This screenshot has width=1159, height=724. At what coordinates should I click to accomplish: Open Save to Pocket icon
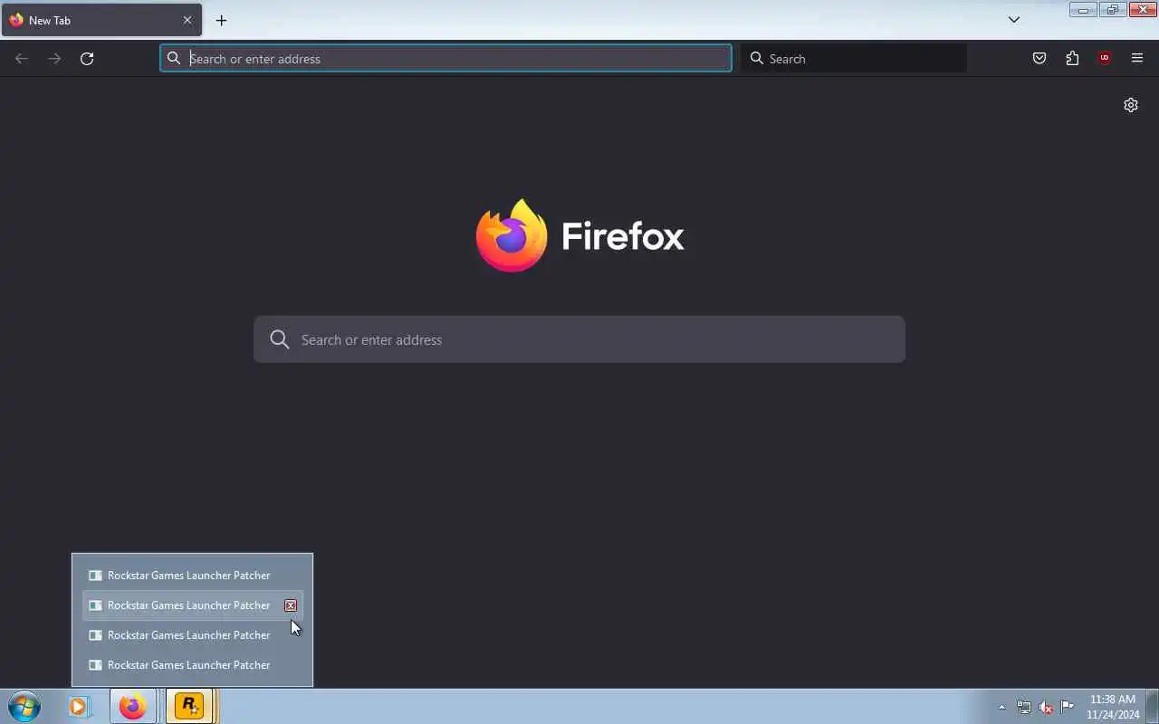coord(1039,59)
